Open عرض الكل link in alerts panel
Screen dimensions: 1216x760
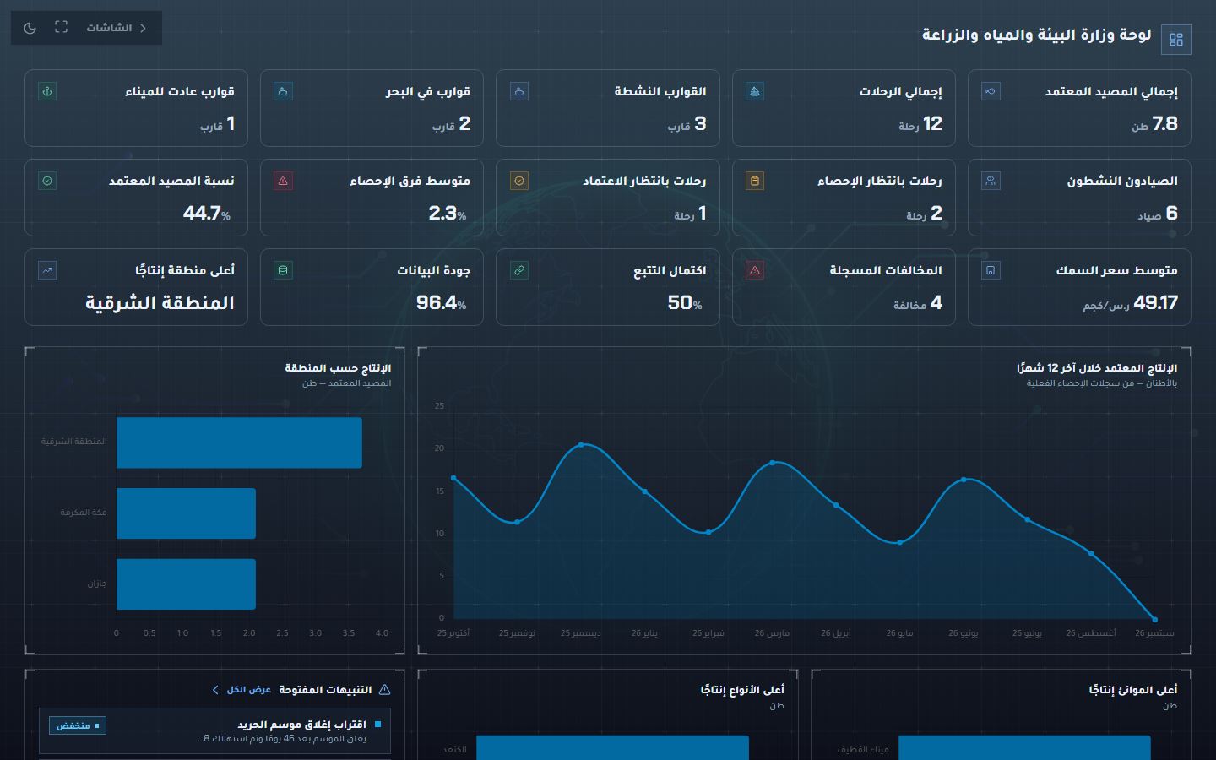(x=242, y=690)
